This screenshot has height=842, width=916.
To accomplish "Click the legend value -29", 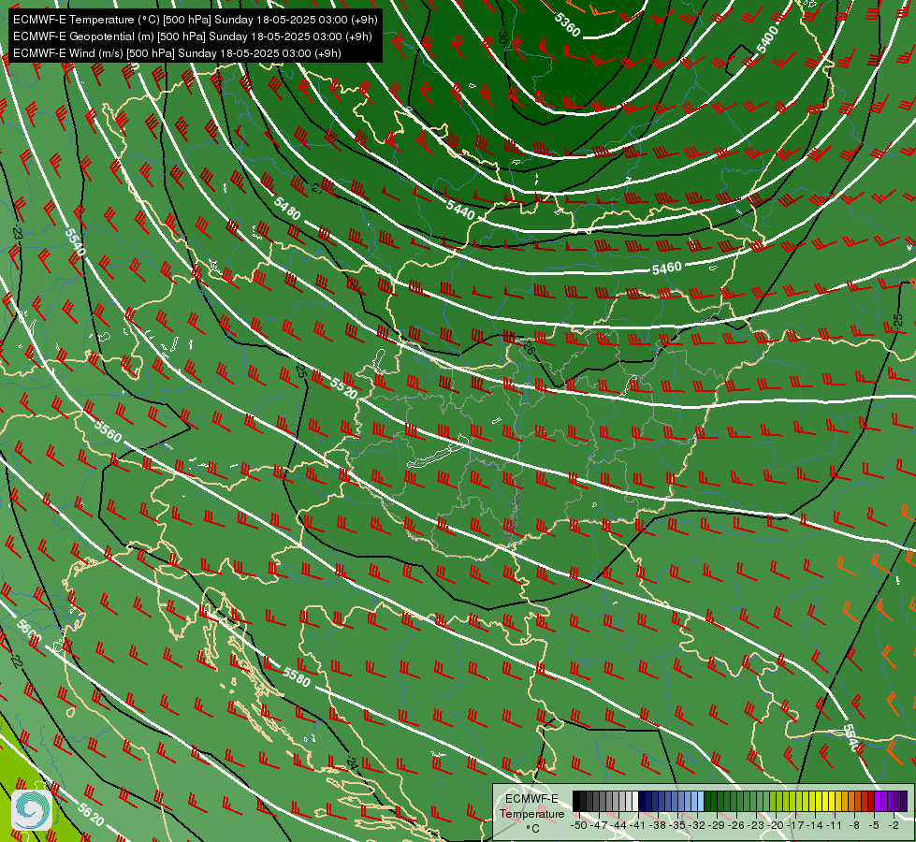I will point(717,825).
